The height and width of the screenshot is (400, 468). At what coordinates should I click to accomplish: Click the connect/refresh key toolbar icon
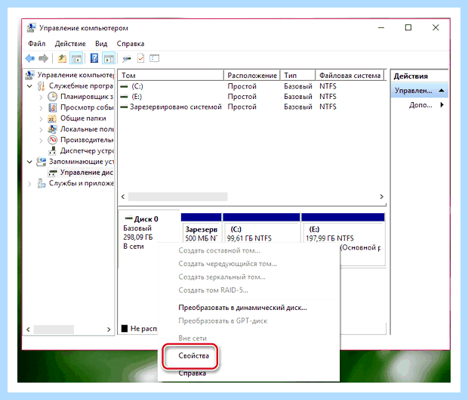pos(127,58)
